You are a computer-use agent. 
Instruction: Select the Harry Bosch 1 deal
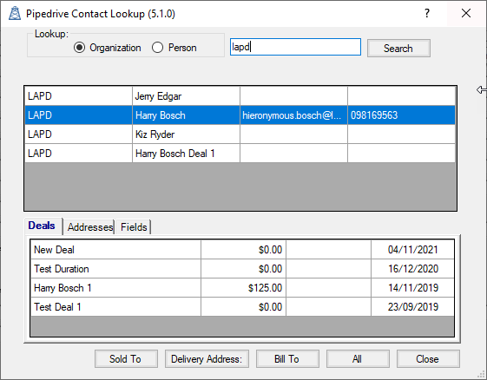(x=242, y=287)
